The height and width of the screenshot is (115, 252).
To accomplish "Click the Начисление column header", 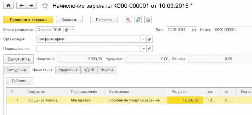I will click(136, 92).
